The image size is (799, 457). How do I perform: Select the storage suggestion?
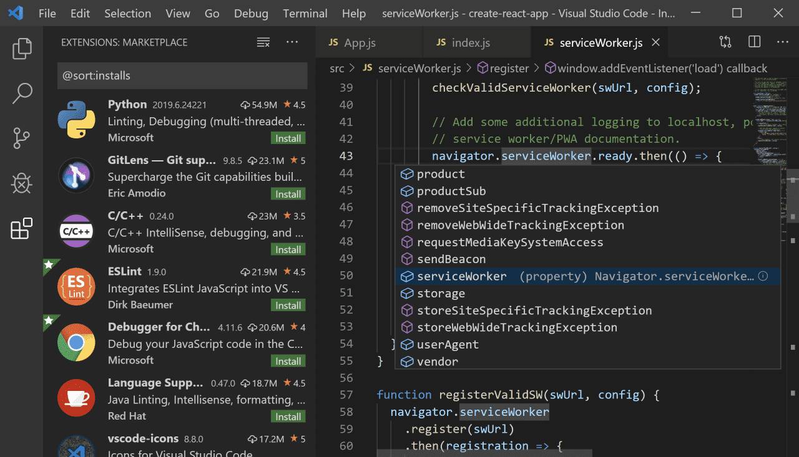(x=587, y=293)
